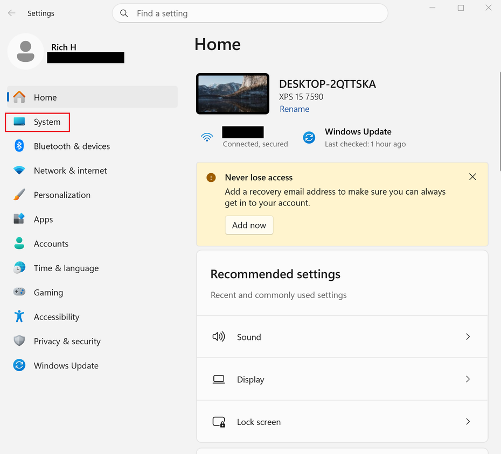Screen dimensions: 501x454
Task: Click the sidebar Windows Update sync icon
Action: click(x=19, y=365)
